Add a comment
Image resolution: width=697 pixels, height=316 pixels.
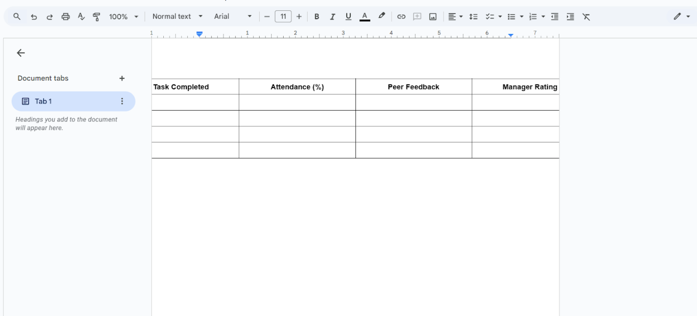[x=417, y=16]
